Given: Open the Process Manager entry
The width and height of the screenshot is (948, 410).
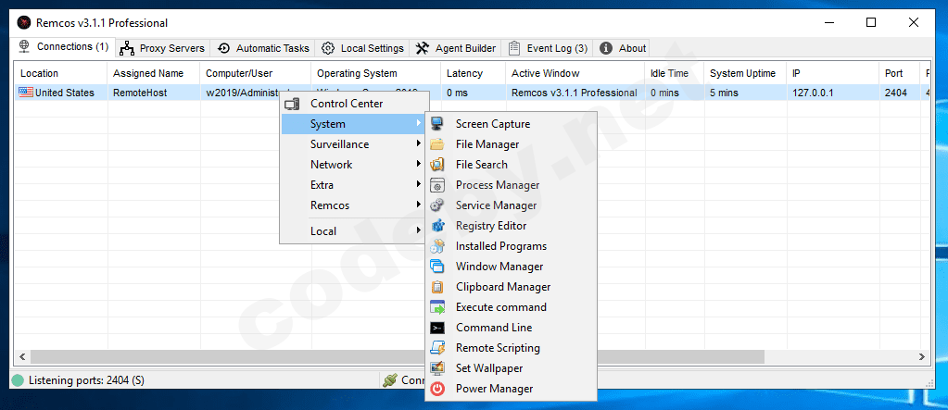Looking at the screenshot, I should click(497, 185).
